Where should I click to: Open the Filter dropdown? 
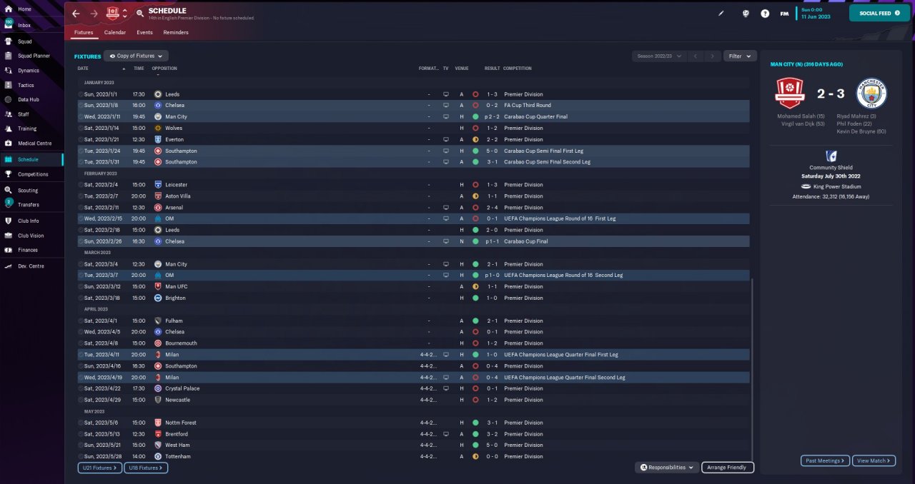click(740, 56)
